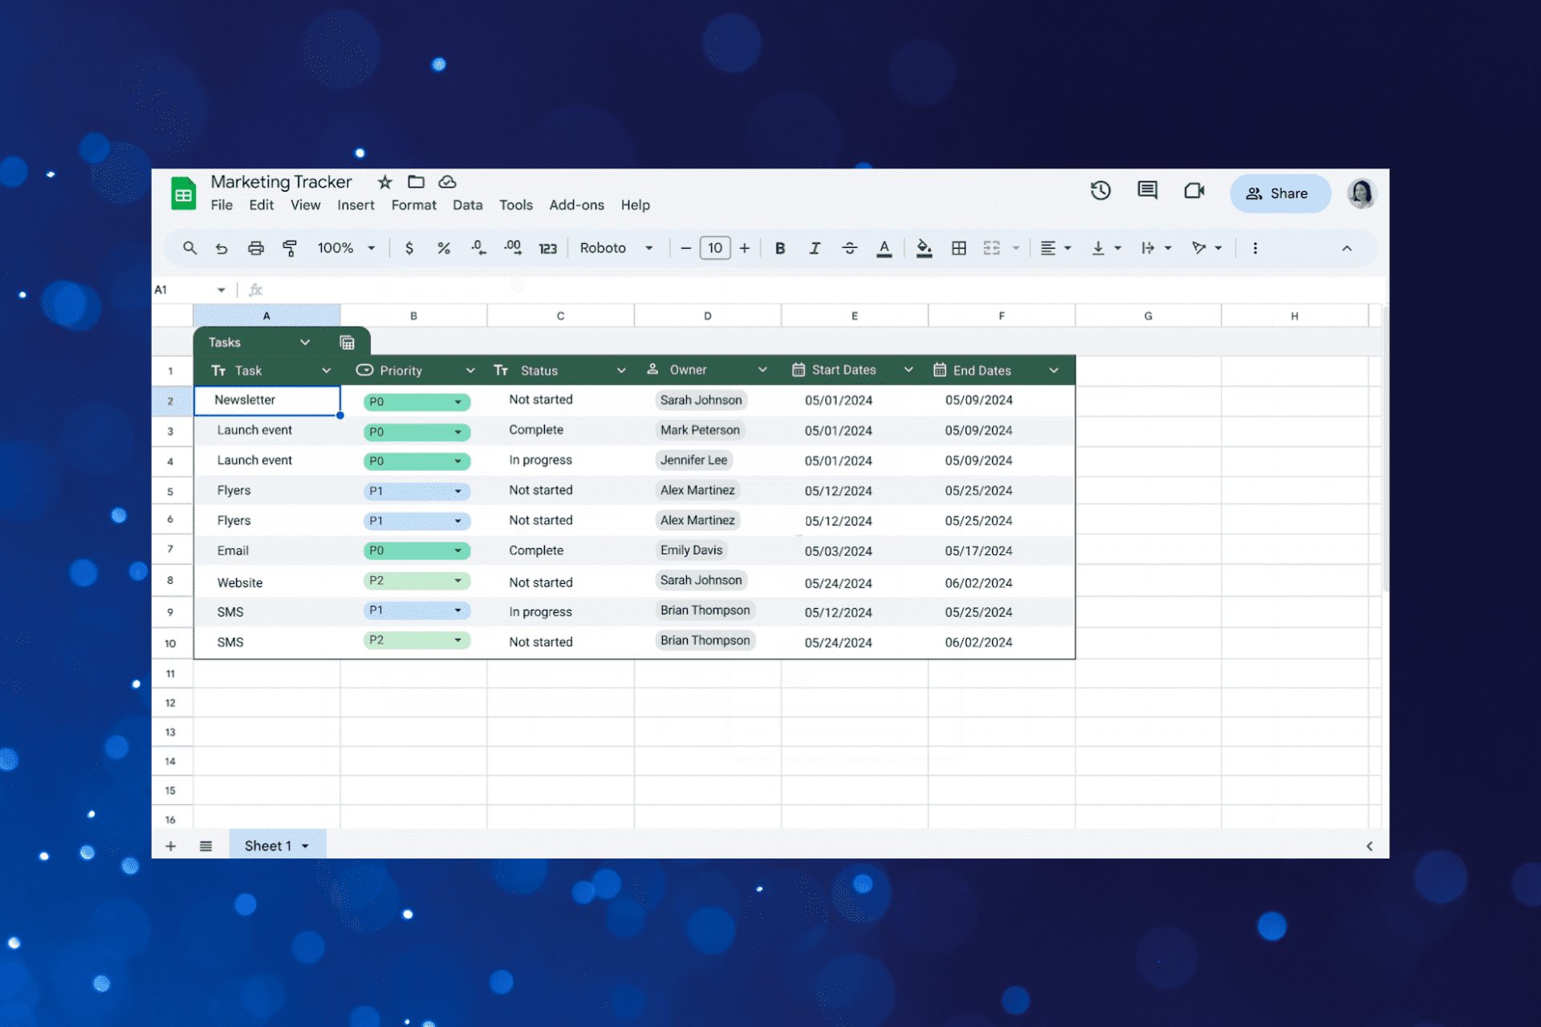Click the Tasks table settings icon

click(346, 343)
